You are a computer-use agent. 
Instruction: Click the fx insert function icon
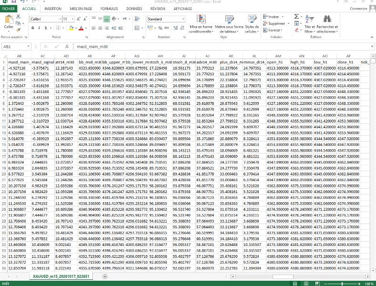coord(67,47)
